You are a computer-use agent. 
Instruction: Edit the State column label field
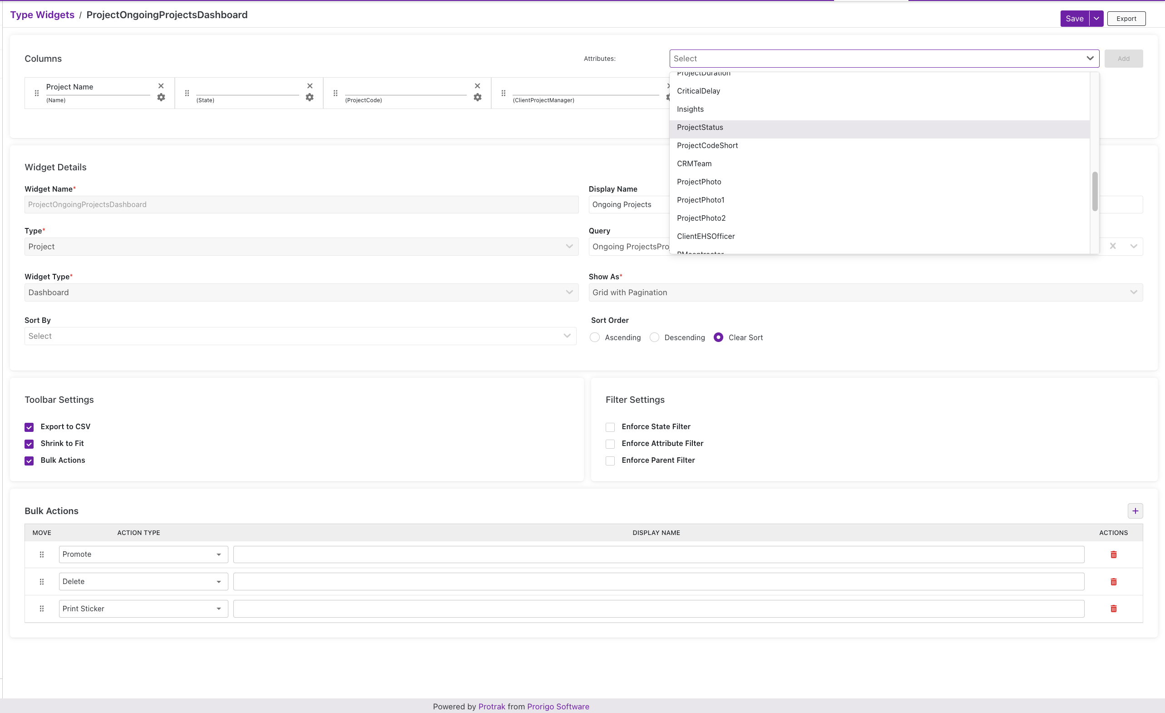247,88
